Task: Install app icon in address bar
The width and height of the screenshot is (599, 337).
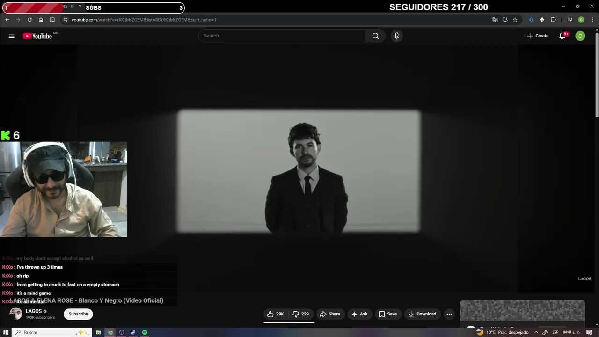Action: [x=505, y=20]
